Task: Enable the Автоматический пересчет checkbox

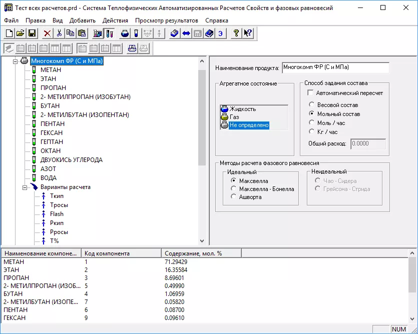Action: (x=310, y=93)
